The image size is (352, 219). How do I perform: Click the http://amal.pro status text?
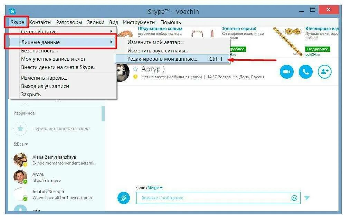(x=47, y=180)
